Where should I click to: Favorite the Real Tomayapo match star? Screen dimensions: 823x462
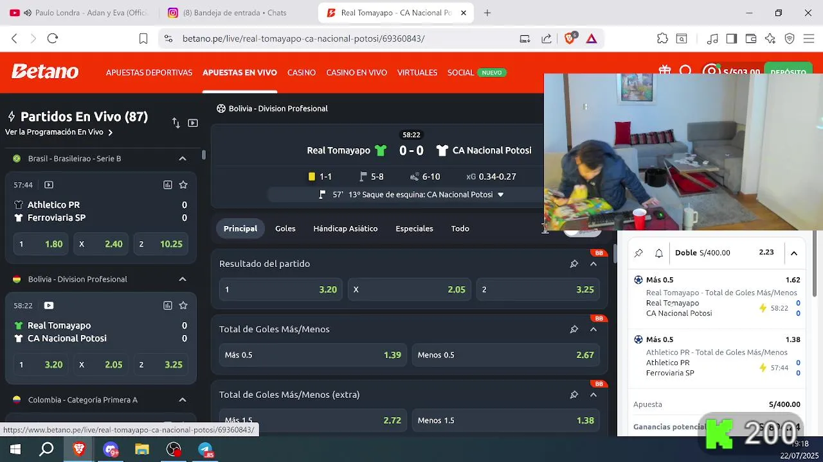(x=183, y=305)
